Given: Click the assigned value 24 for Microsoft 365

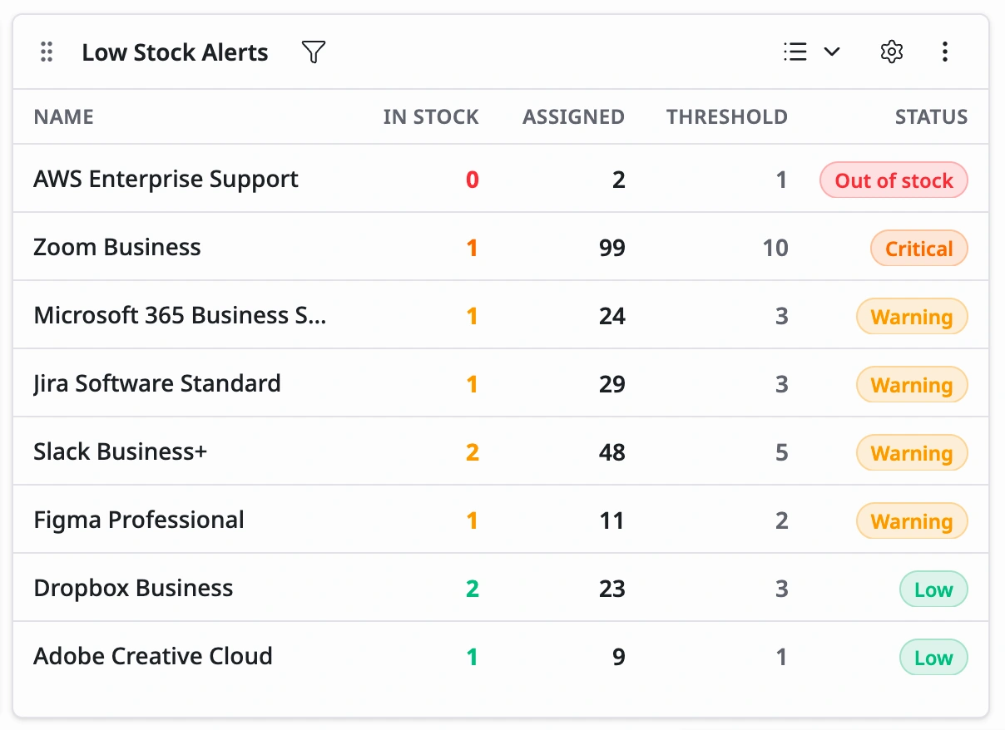Looking at the screenshot, I should (612, 317).
